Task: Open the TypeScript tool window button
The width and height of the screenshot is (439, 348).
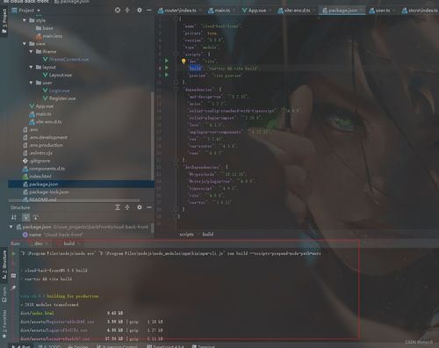Action: tap(165, 346)
